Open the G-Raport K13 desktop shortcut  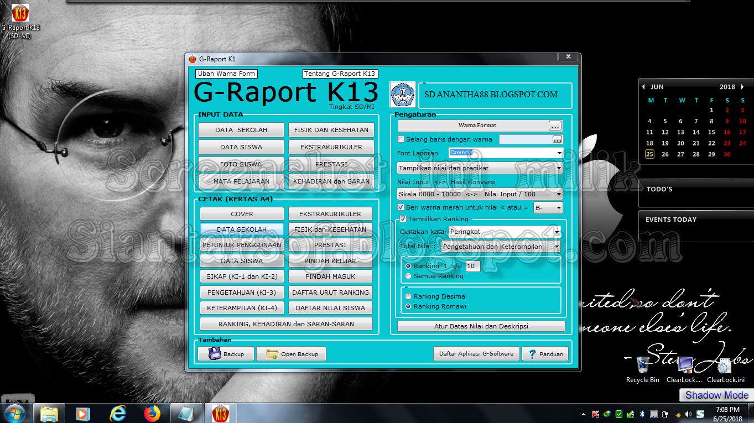pos(20,21)
